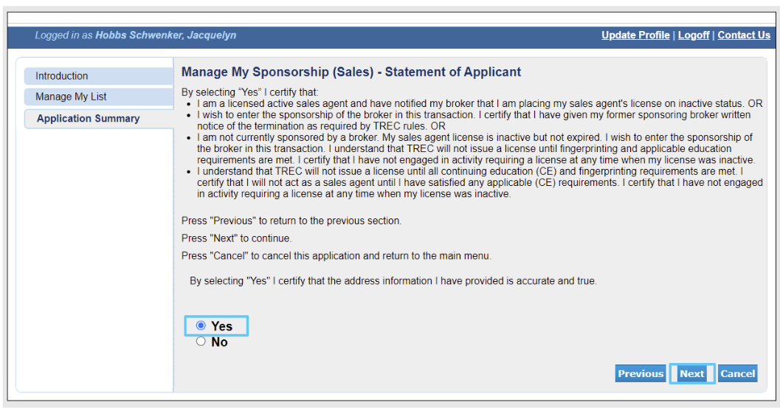This screenshot has width=780, height=408.
Task: Log out via the Logoff link
Action: coord(694,35)
